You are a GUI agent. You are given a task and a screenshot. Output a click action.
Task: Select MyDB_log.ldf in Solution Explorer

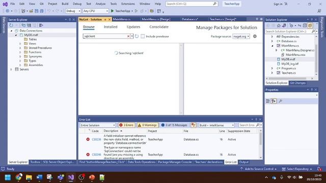click(290, 64)
